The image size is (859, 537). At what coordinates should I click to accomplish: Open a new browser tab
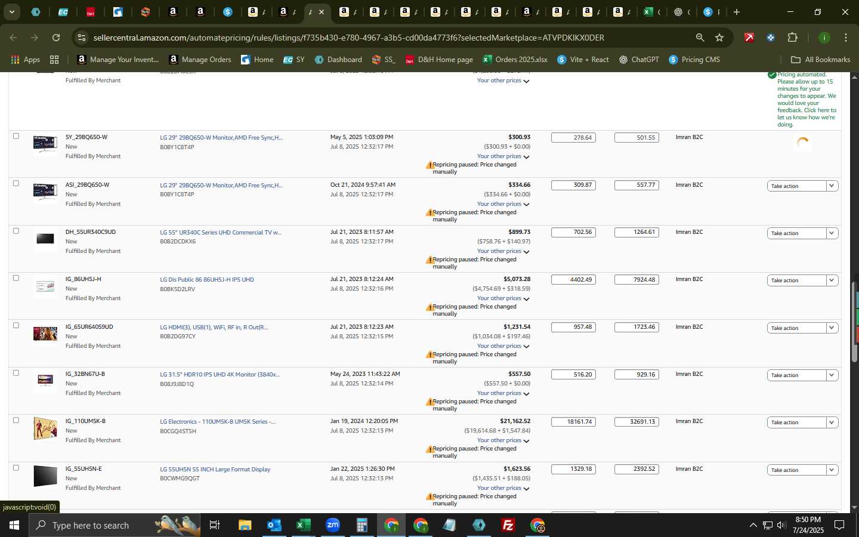tap(737, 12)
